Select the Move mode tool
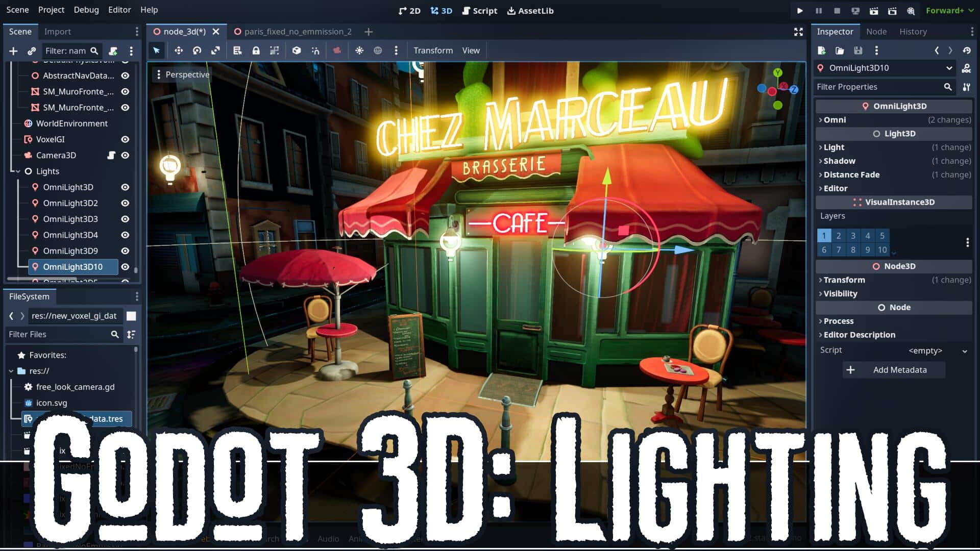 179,51
